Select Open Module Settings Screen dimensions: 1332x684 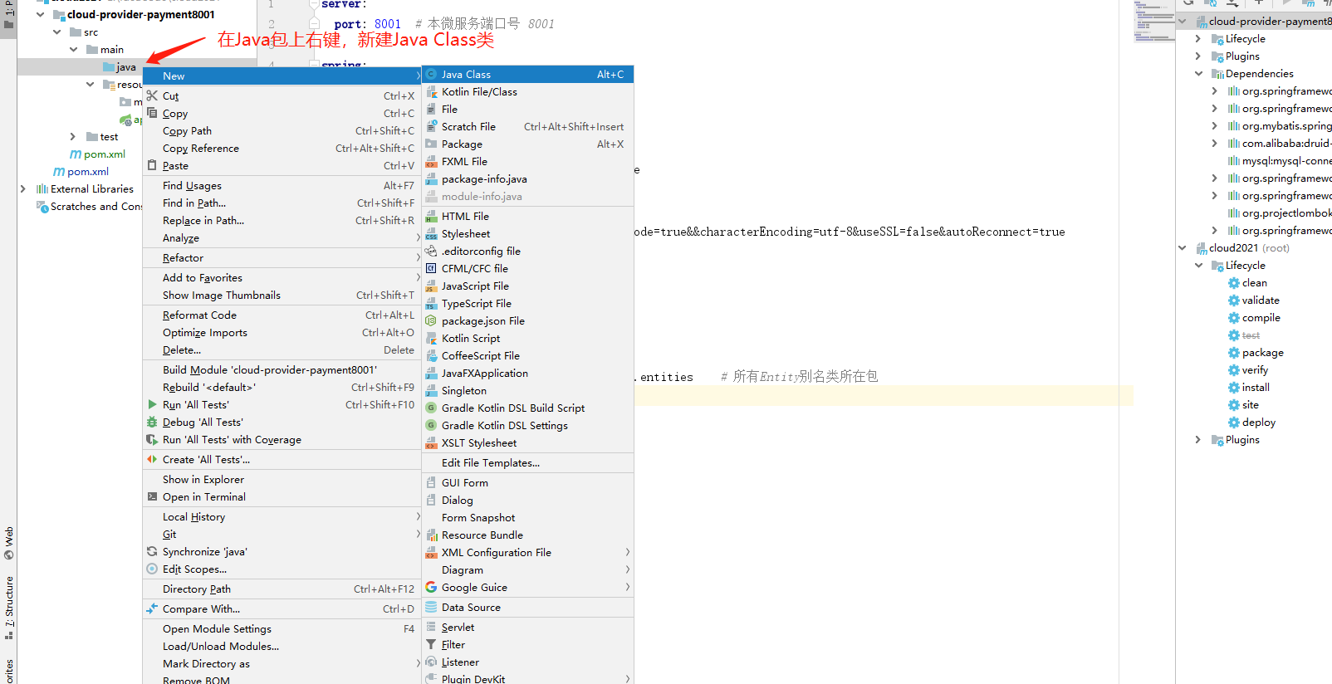click(282, 629)
